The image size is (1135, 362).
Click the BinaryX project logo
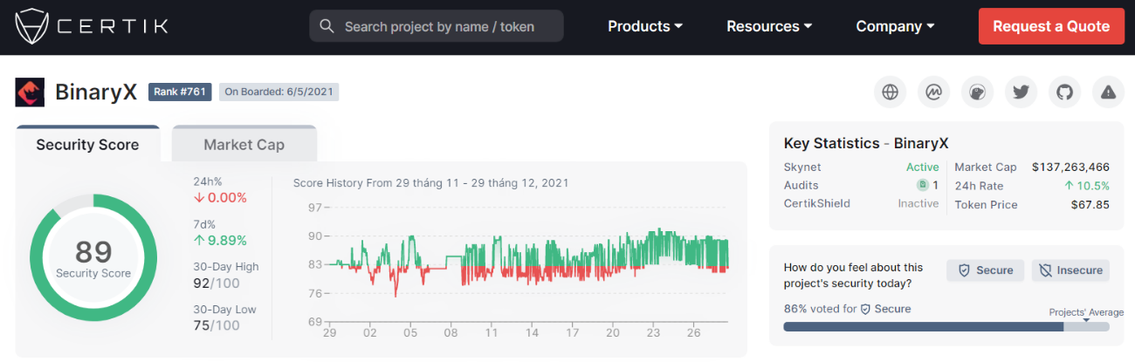pos(31,92)
